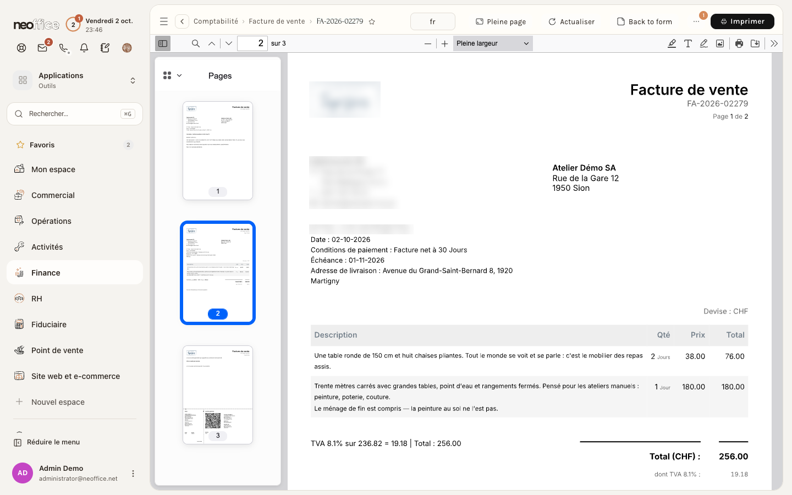Click the fr language selector
The image size is (792, 495).
[x=433, y=21]
